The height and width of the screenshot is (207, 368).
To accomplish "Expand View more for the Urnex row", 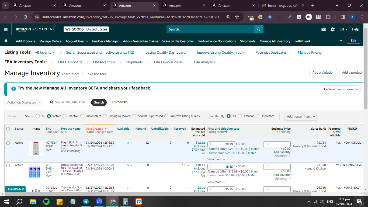I will tap(216, 182).
